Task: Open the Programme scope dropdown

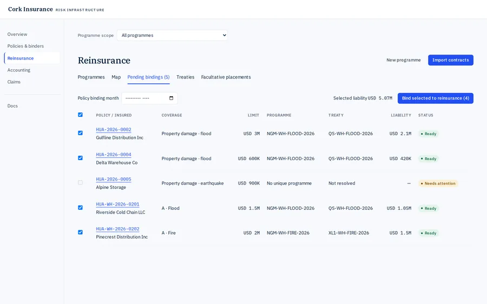Action: [172, 35]
